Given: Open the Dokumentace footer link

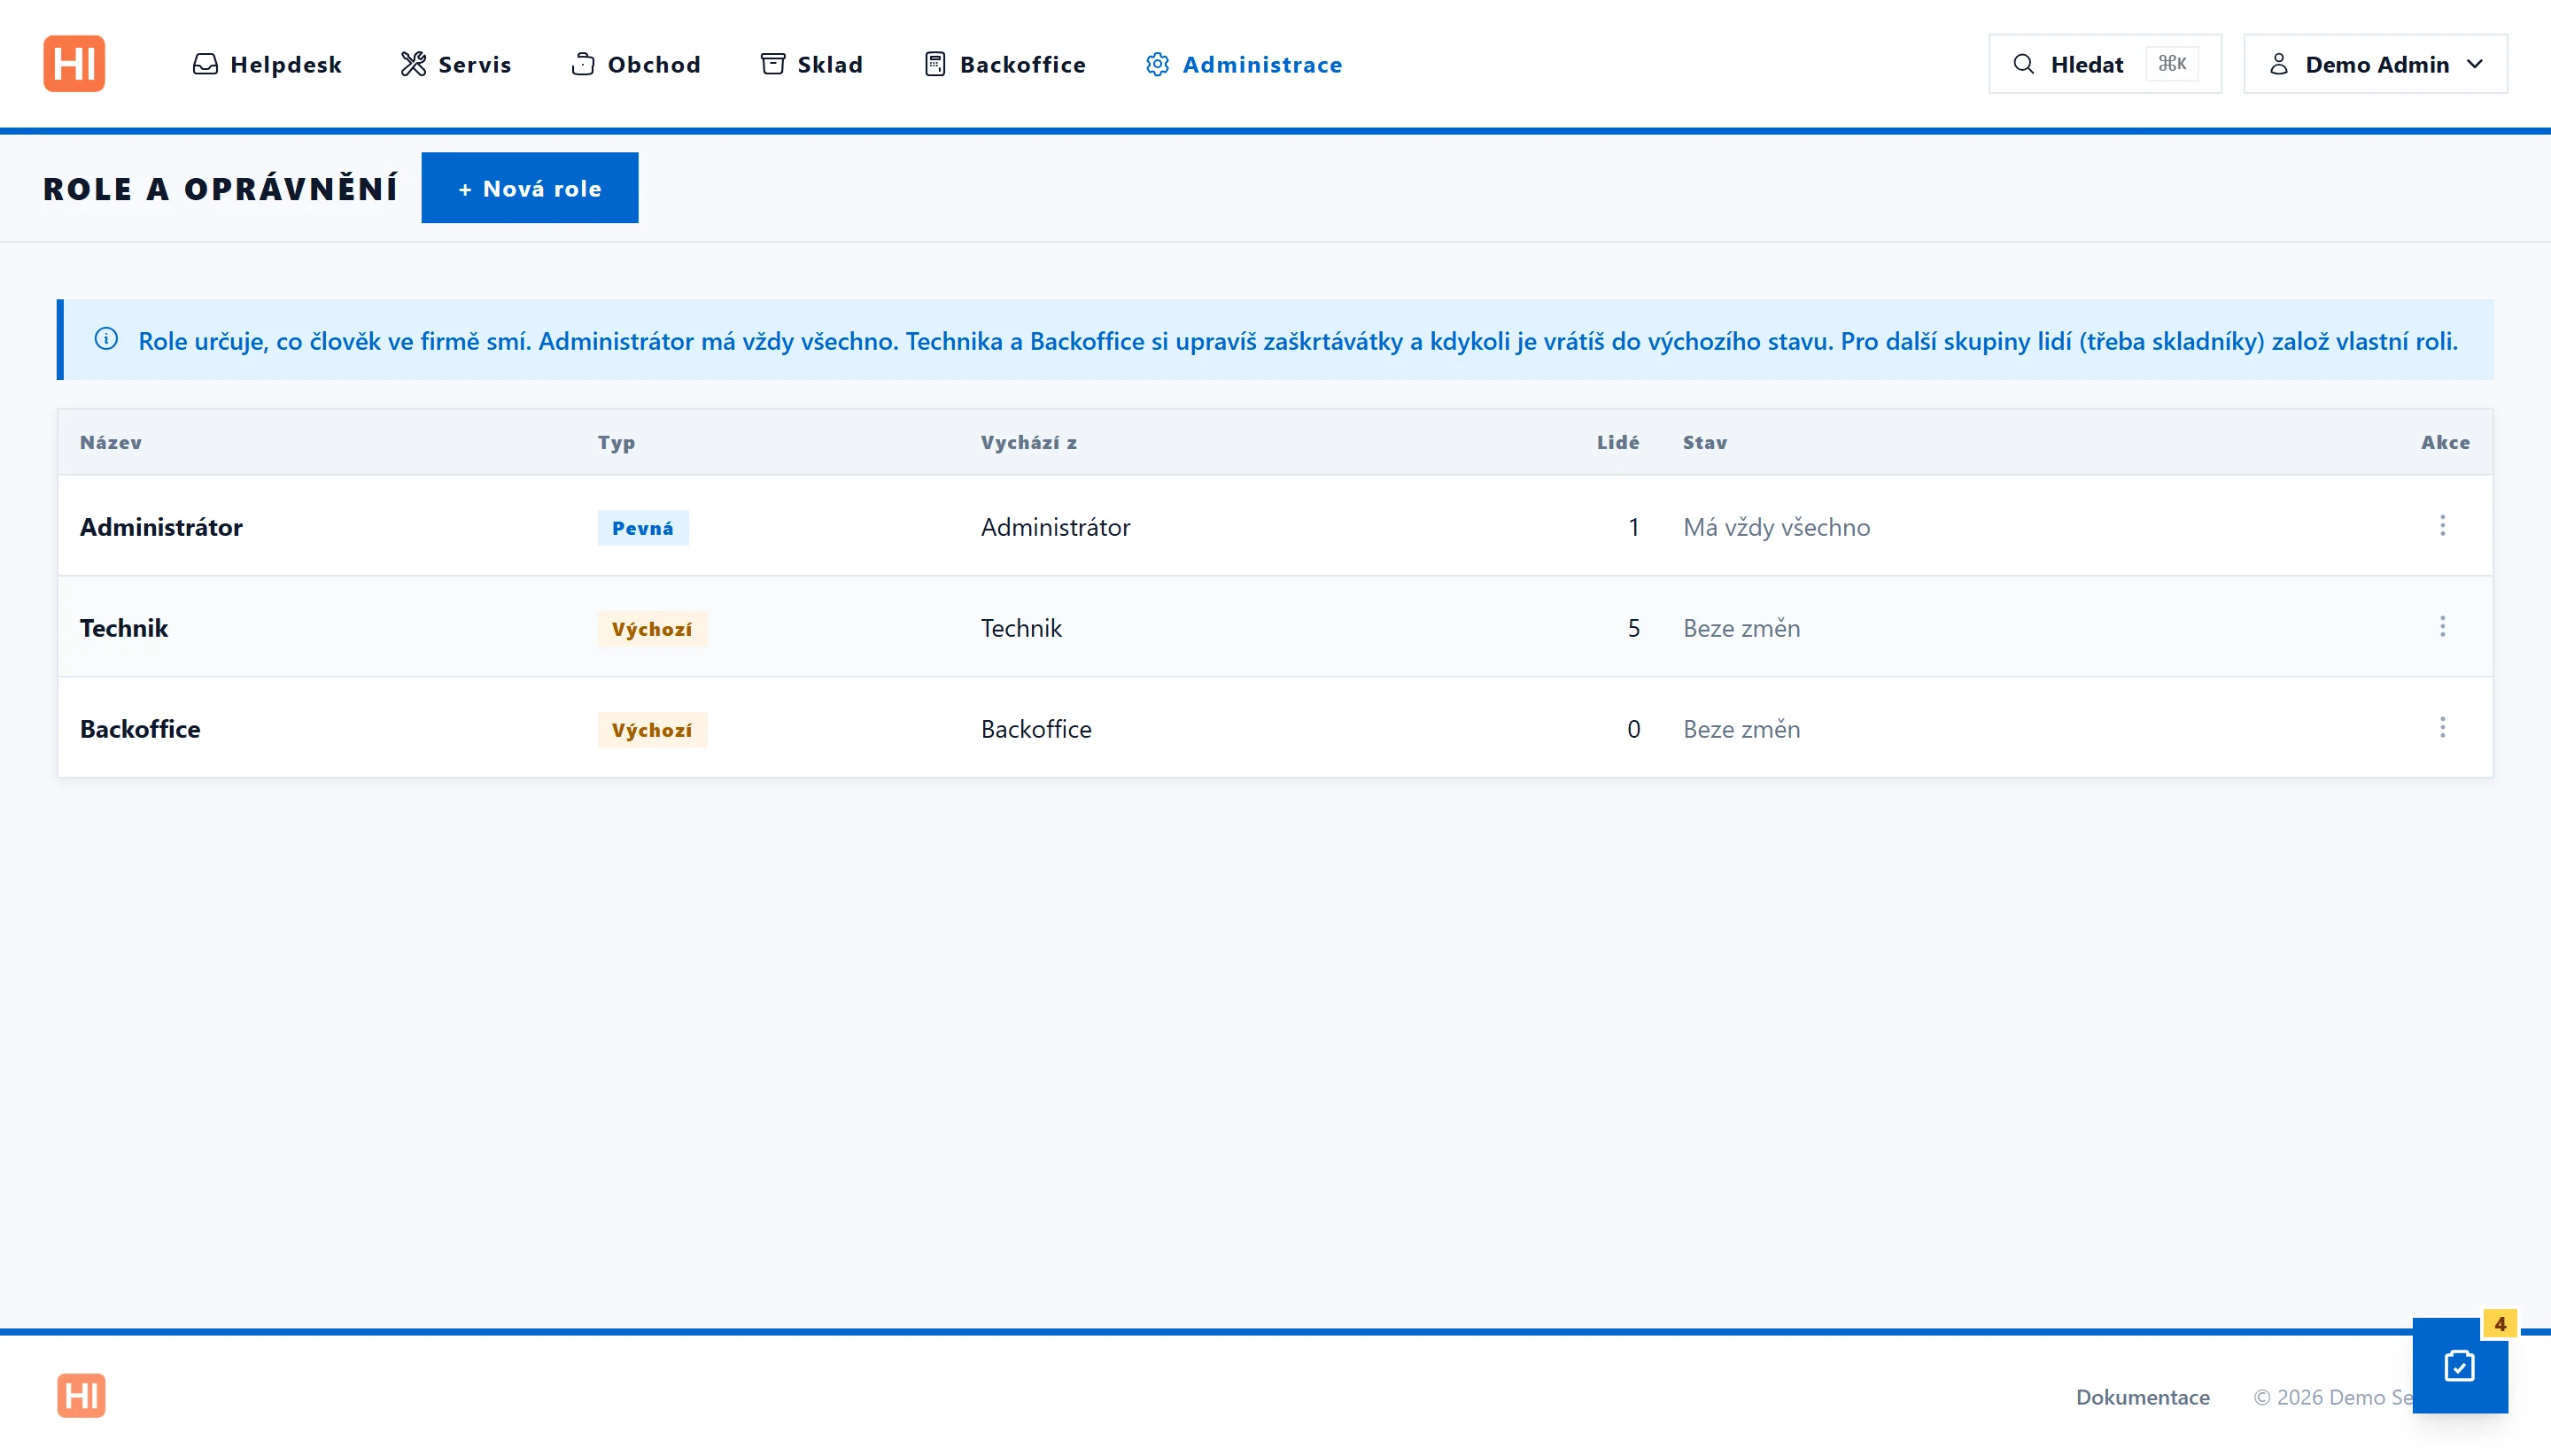Looking at the screenshot, I should (2142, 1397).
